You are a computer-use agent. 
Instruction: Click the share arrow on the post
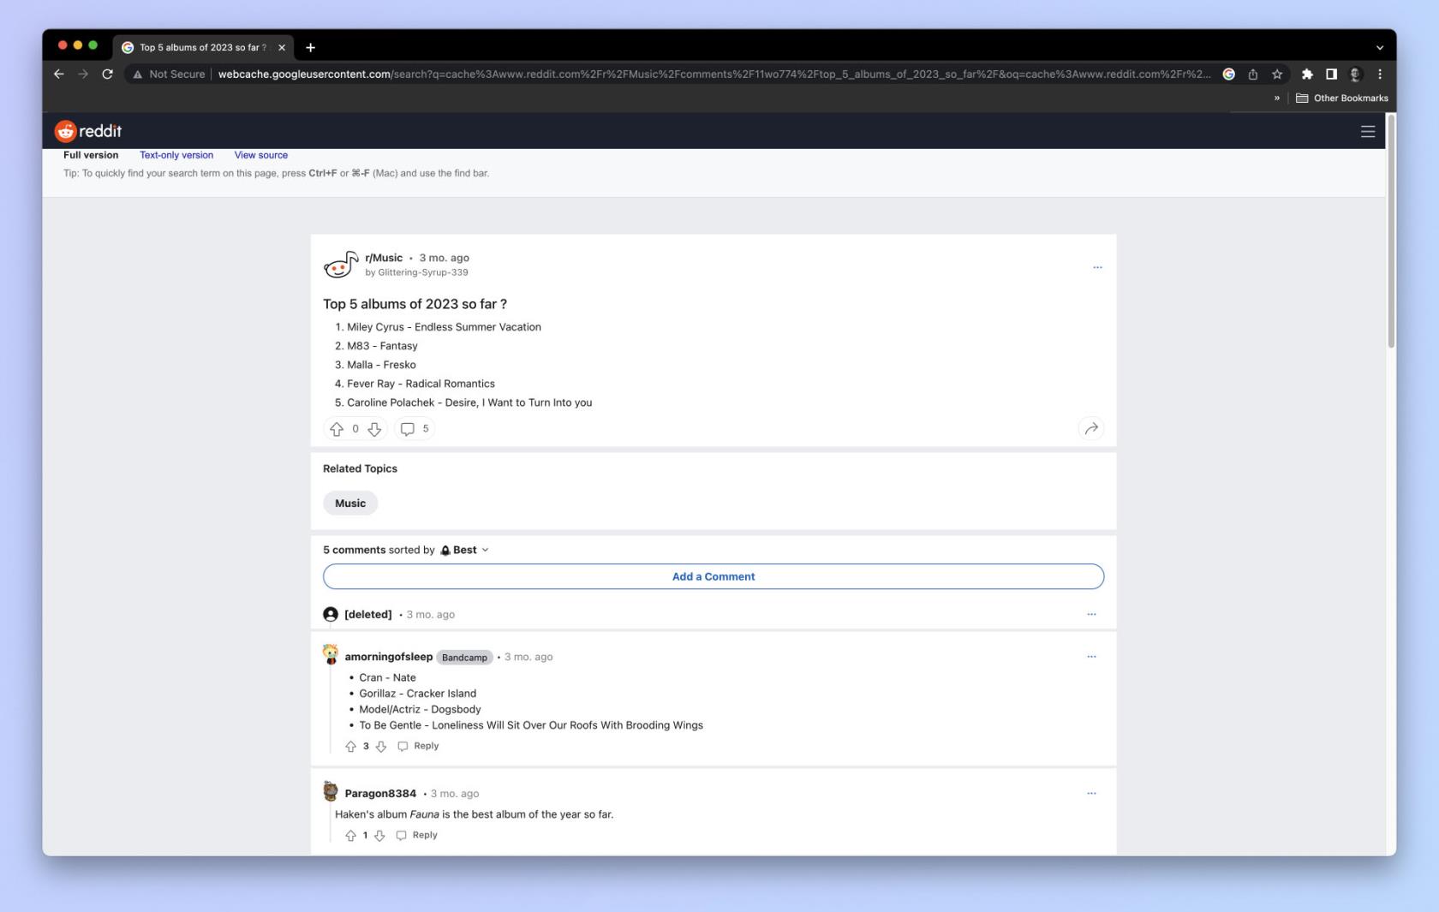1090,428
